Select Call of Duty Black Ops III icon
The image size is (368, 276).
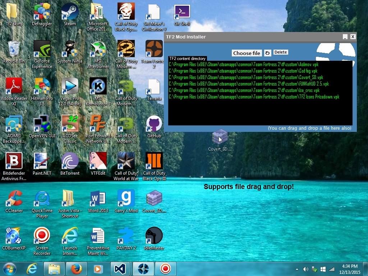[154, 166]
